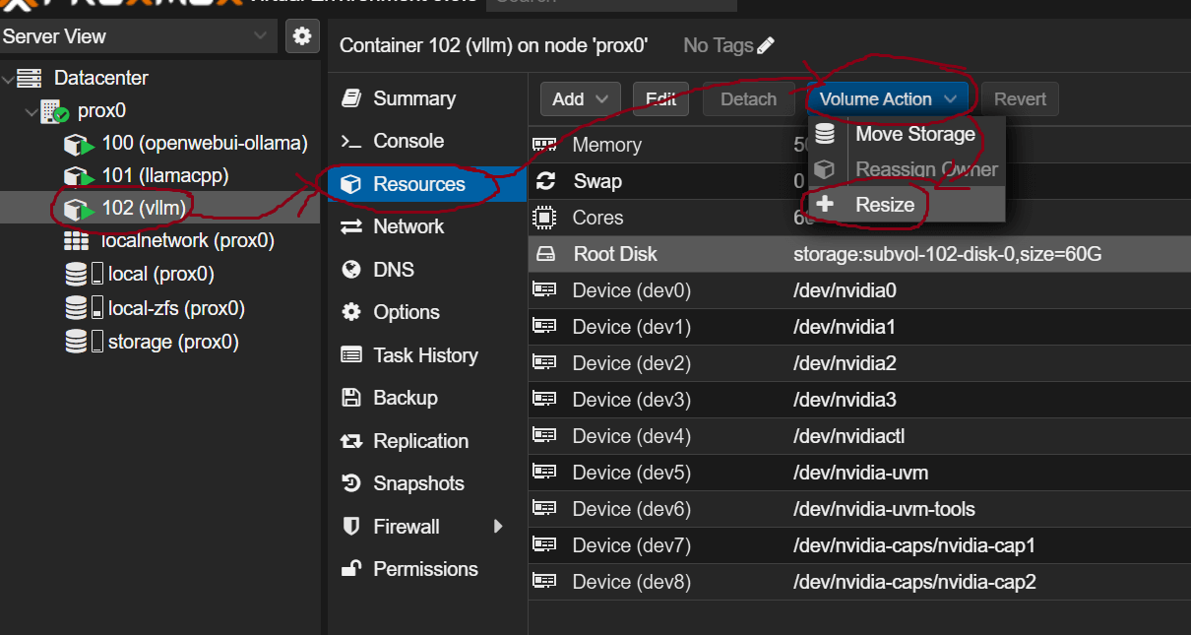Expand the Firewall submenu arrow

point(498,527)
